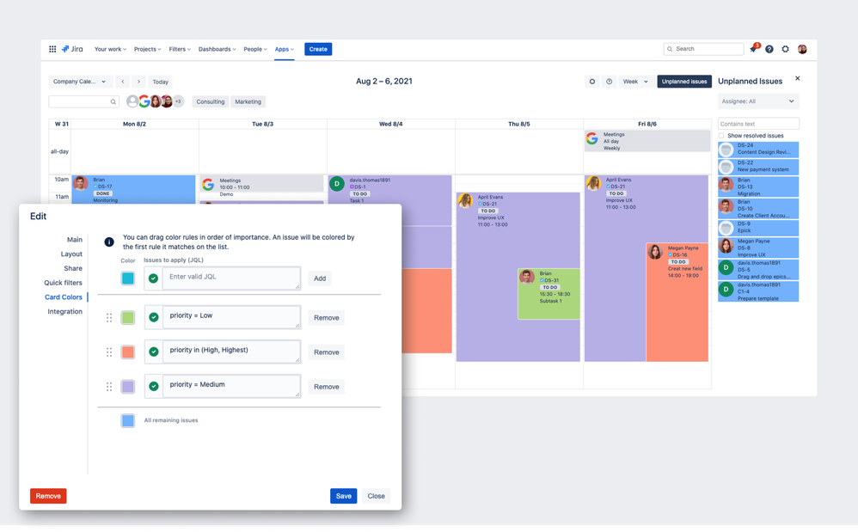Click the notifications bell icon

pyautogui.click(x=752, y=49)
